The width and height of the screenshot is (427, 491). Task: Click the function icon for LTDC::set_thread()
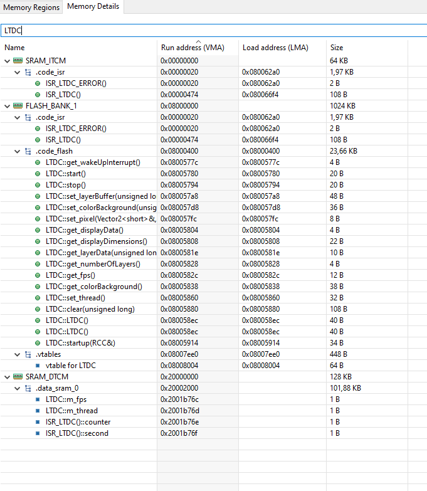38,298
